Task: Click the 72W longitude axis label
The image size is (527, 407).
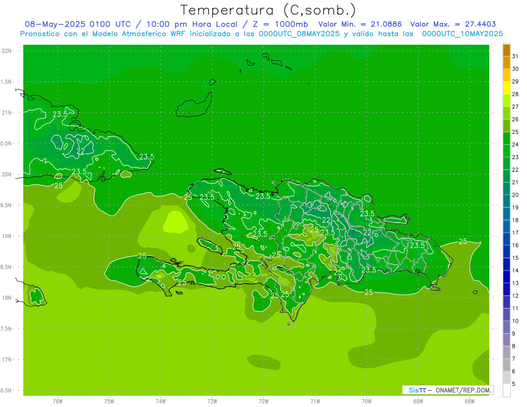Action: [x=263, y=401]
